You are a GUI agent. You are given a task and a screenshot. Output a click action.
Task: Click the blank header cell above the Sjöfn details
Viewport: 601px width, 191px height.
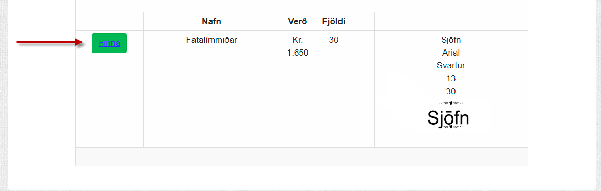[x=451, y=22]
